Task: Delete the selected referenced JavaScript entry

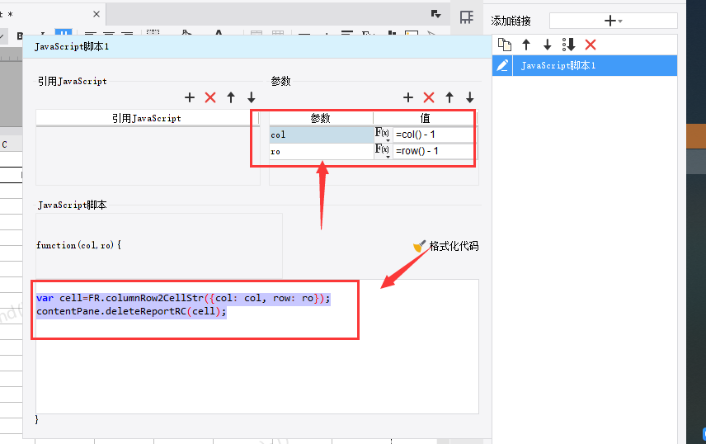Action: [x=210, y=97]
